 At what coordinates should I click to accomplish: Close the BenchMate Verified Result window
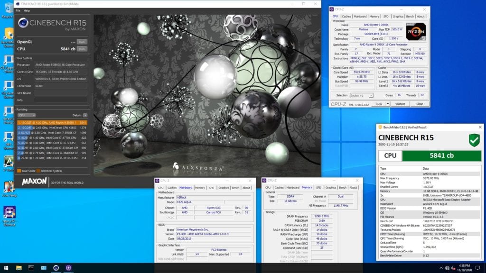tap(480, 127)
